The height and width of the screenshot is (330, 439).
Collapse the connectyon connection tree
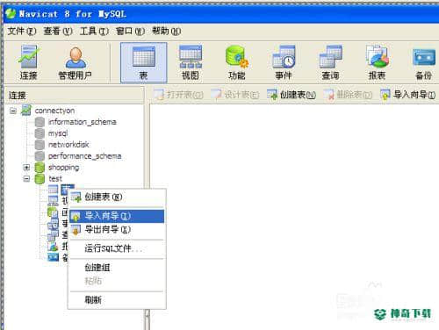[x=13, y=111]
